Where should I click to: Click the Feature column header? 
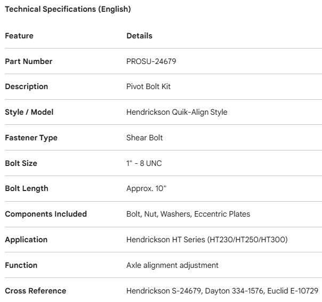click(19, 36)
